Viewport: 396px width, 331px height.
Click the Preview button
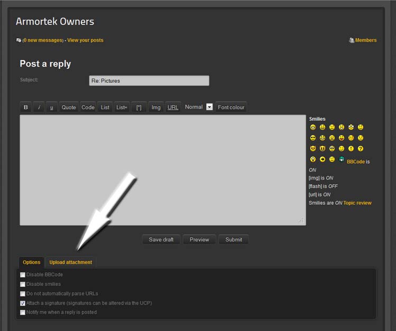pos(199,240)
